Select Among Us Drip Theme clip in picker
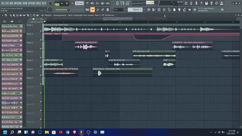Screen dimensions: 242x136 tap(12, 26)
